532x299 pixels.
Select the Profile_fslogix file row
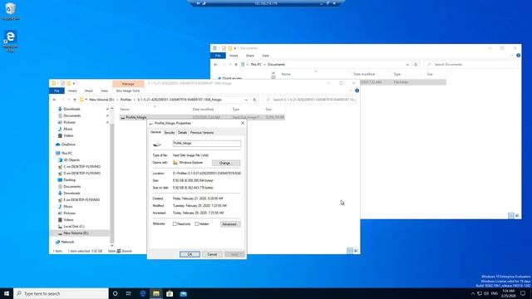point(202,117)
